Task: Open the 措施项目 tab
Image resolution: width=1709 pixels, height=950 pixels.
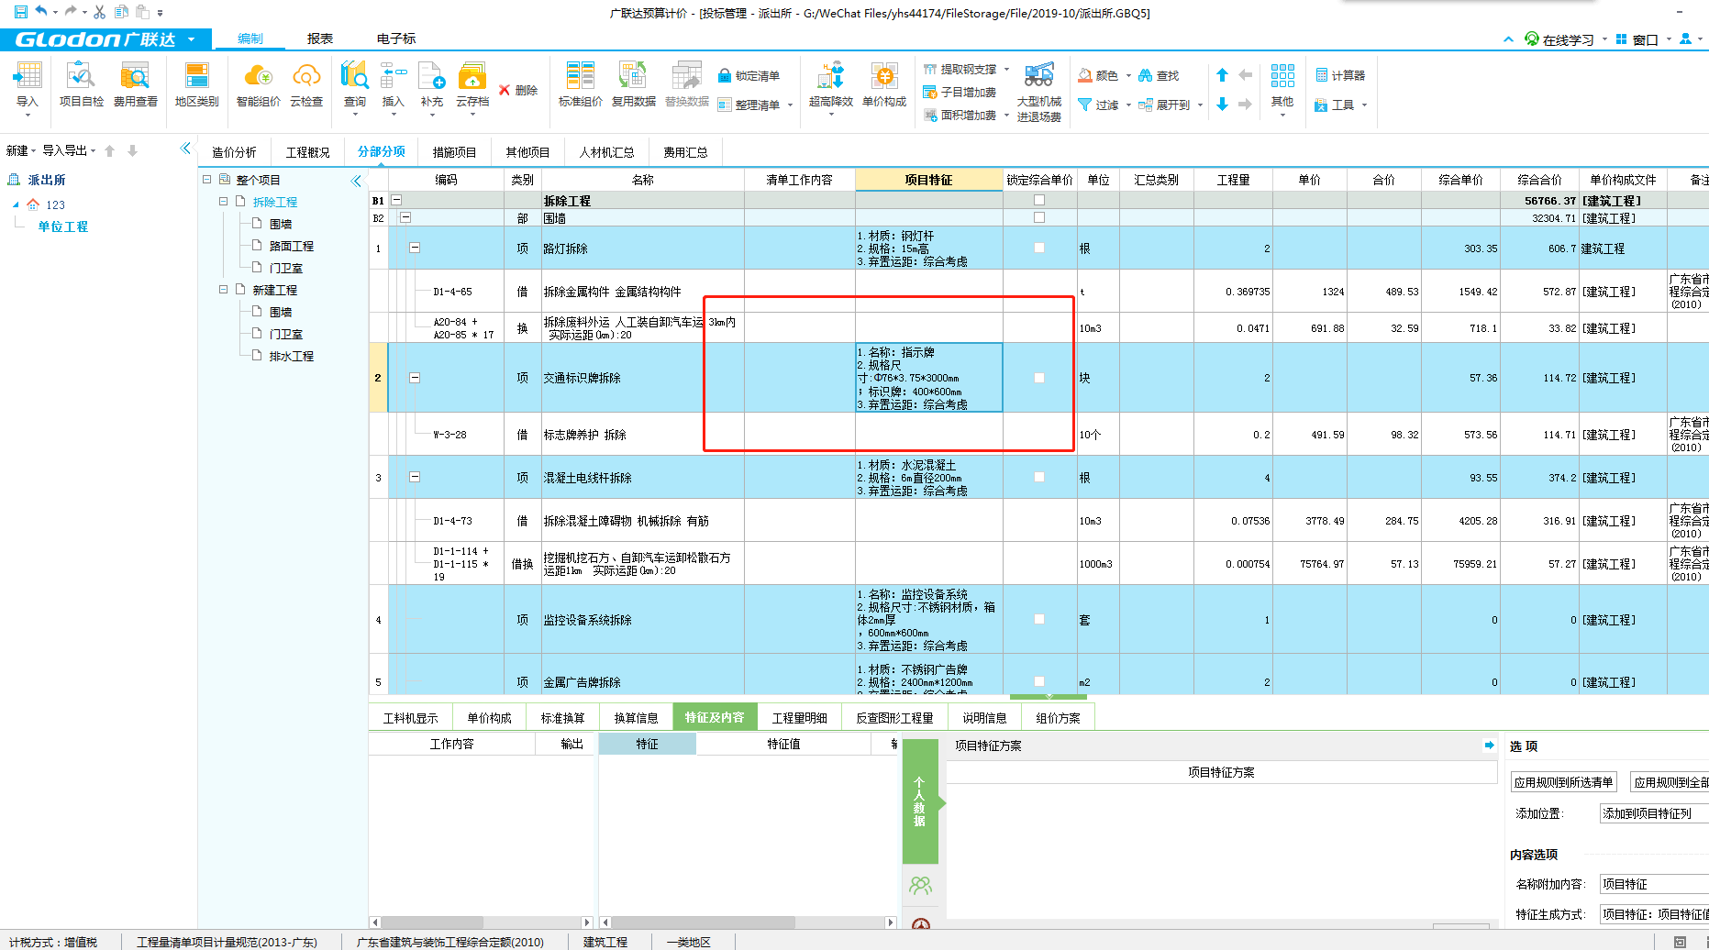Action: click(x=454, y=152)
